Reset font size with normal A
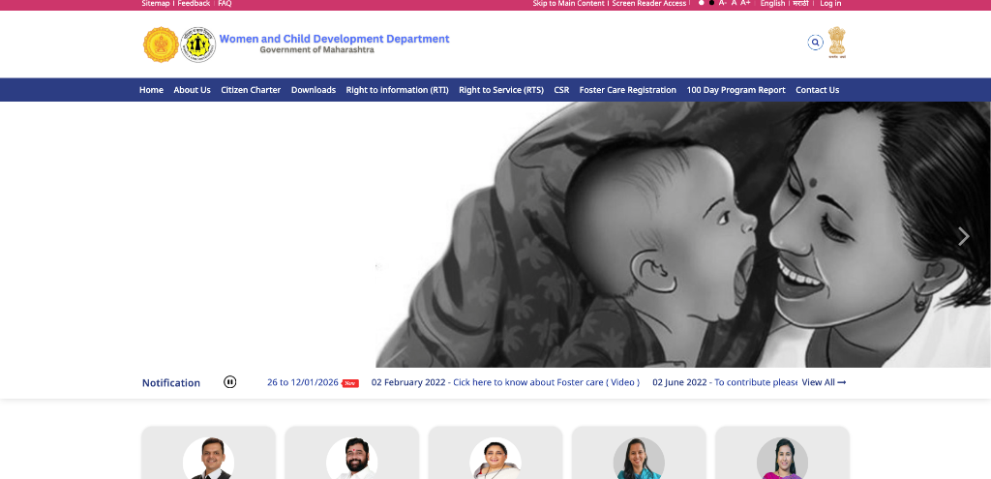This screenshot has width=991, height=479. 734,3
